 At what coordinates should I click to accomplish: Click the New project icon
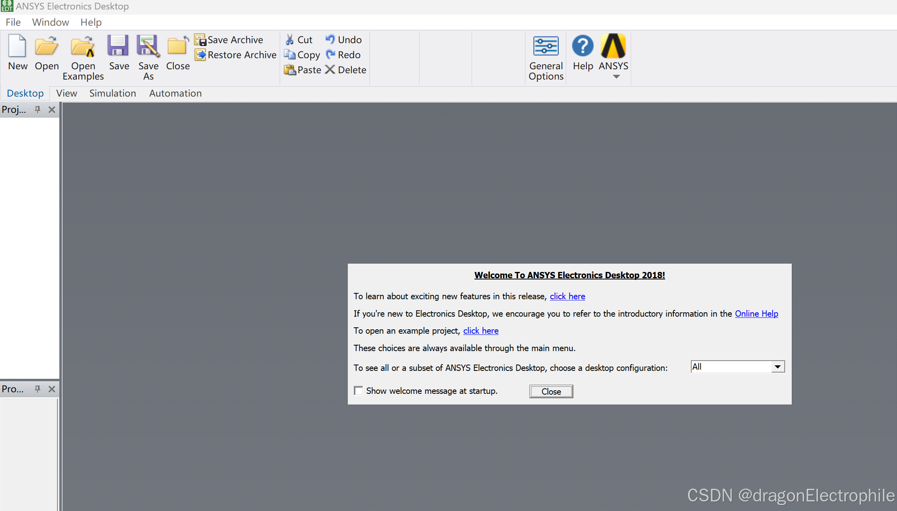click(17, 46)
